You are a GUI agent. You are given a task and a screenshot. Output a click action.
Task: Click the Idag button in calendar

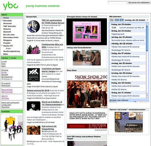tap(112, 20)
